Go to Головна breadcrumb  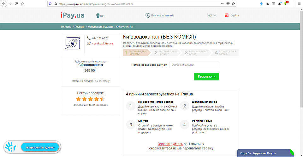pos(66,27)
